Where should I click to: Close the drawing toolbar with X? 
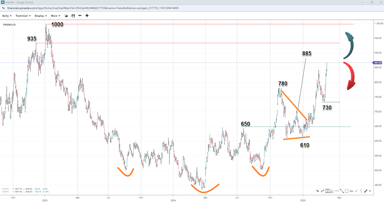pos(370,191)
